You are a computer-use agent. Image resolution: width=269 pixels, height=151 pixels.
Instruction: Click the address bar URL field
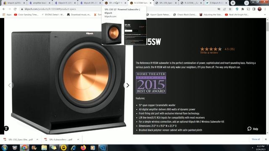click(x=119, y=9)
